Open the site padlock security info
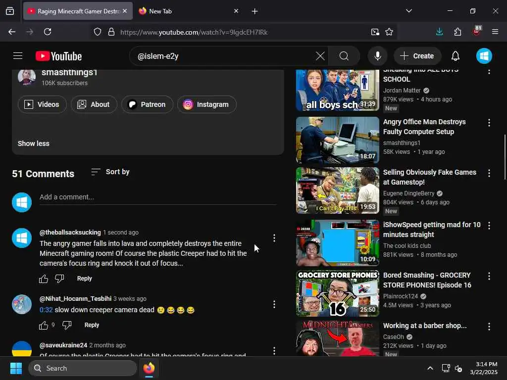This screenshot has height=380, width=507. pyautogui.click(x=111, y=32)
